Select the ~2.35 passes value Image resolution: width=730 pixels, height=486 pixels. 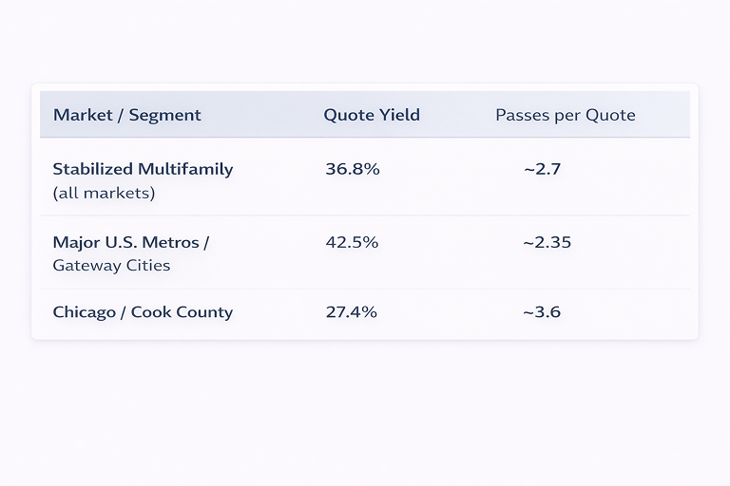tap(547, 242)
